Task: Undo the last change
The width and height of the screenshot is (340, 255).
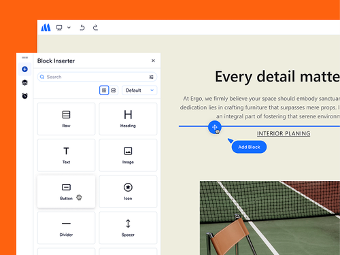Action: [82, 28]
